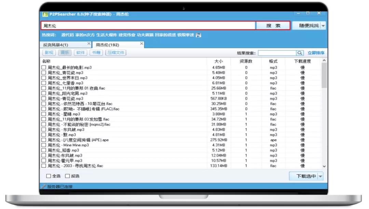Check the box for 周杰伦 - 默.mp3
The image size is (369, 209).
(x=43, y=135)
